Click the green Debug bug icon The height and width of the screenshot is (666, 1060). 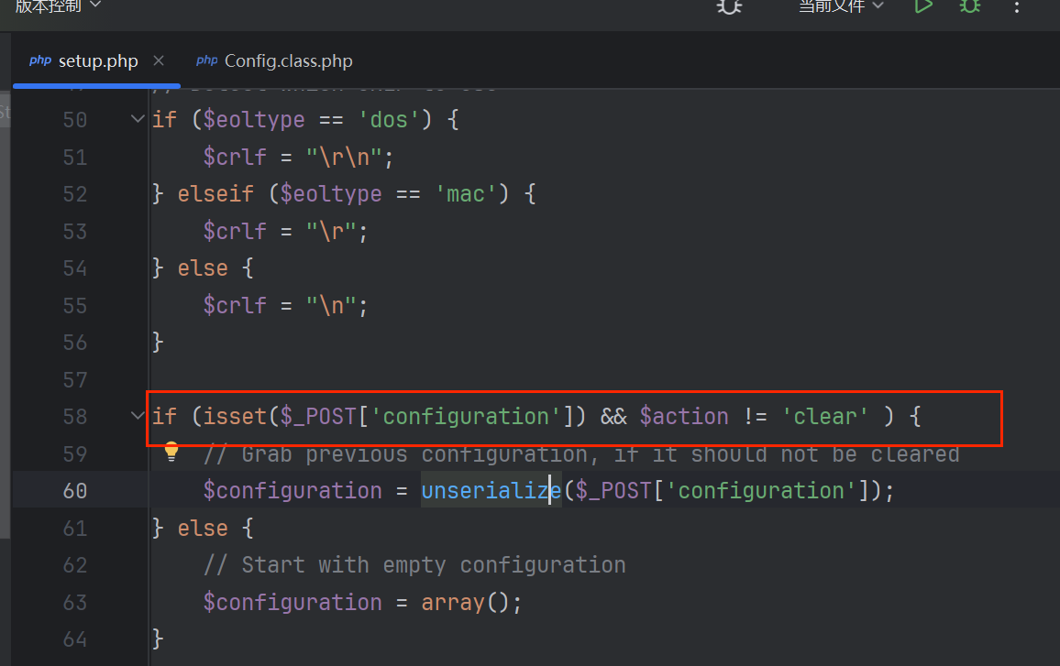click(x=969, y=6)
